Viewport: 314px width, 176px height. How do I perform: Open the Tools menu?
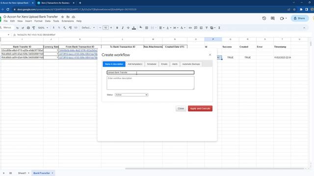point(56,21)
